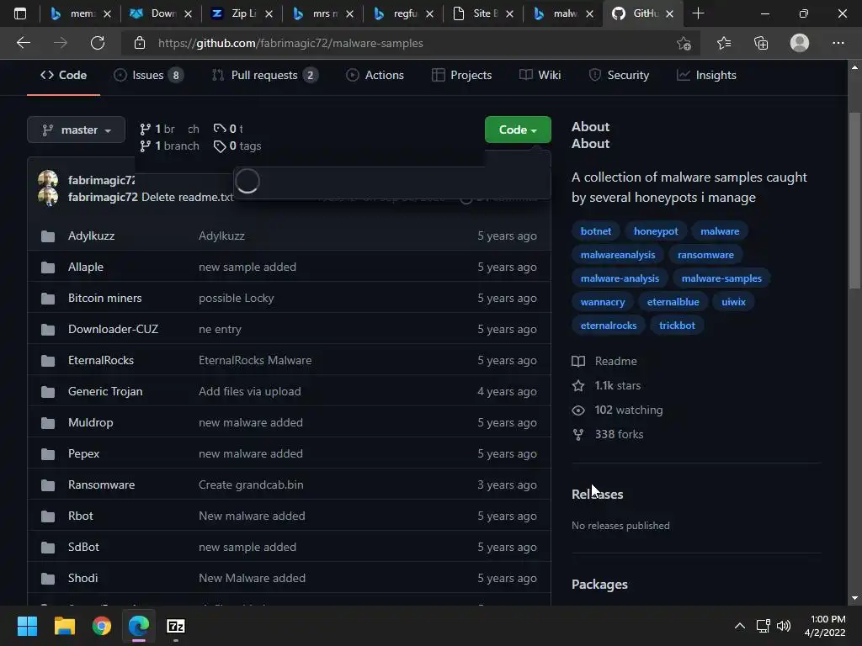Open the Allaple folder
Screen dimensions: 862x646
click(86, 267)
